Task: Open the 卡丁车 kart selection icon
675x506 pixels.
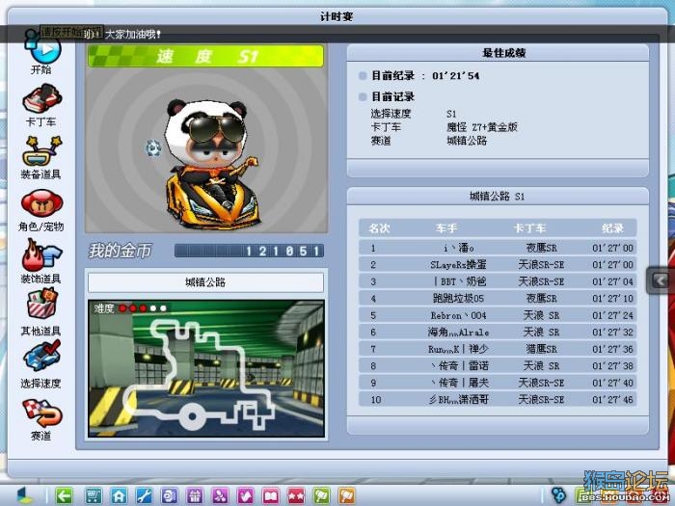Action: click(x=42, y=98)
